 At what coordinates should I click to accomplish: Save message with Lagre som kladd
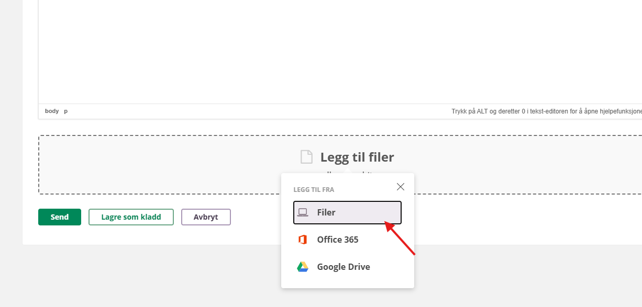pos(131,217)
